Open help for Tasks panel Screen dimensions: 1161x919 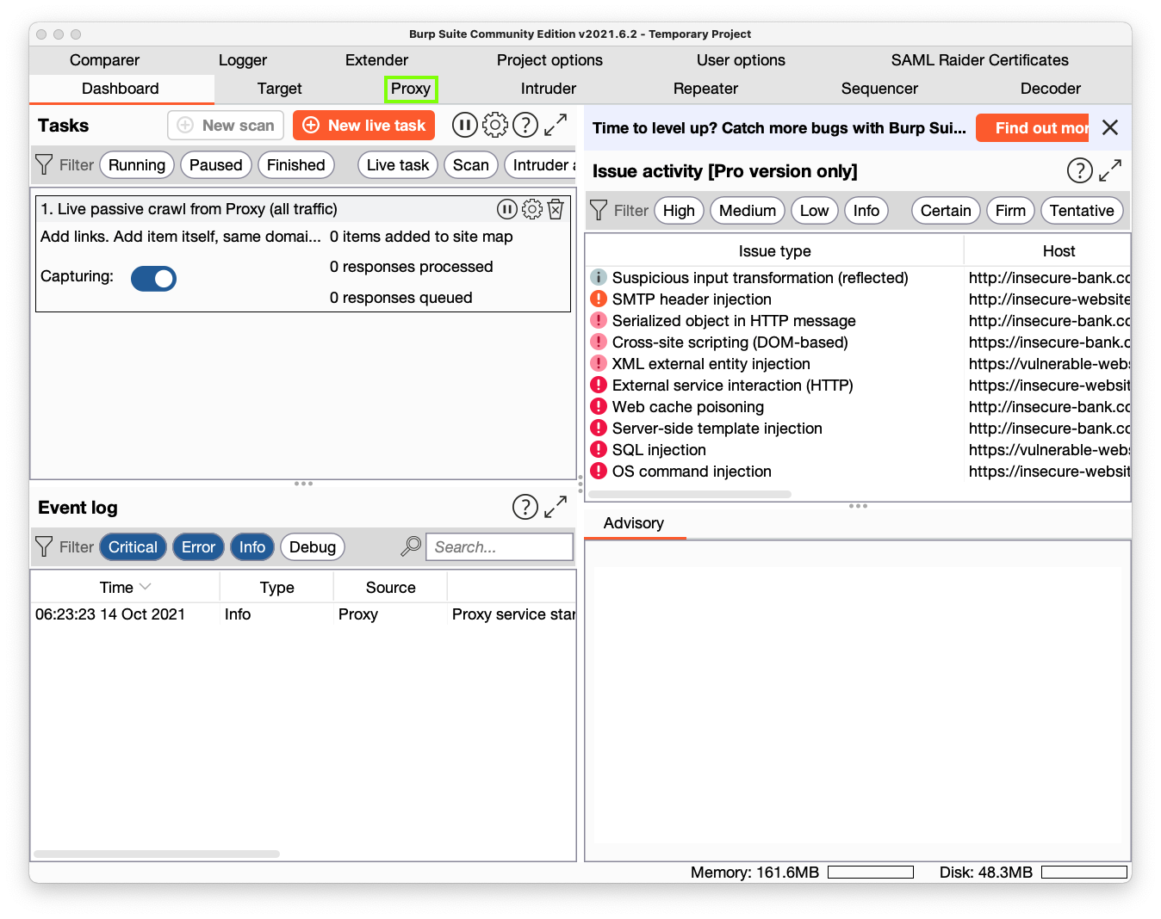coord(525,126)
